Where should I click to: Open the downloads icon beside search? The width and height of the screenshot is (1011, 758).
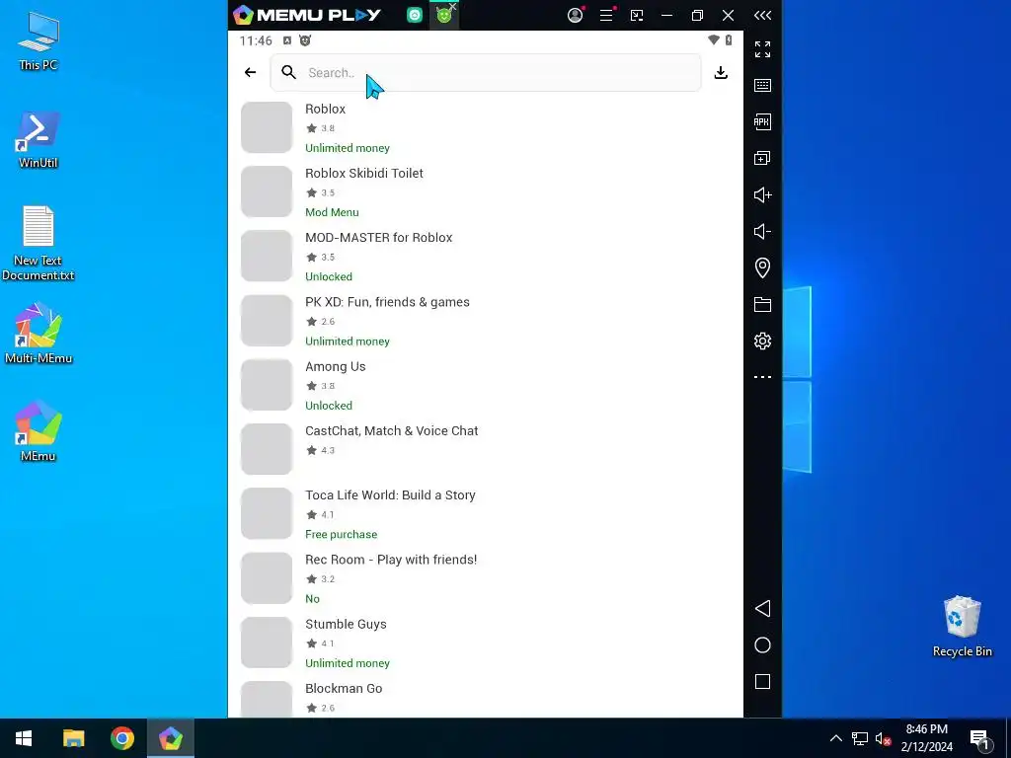[721, 72]
